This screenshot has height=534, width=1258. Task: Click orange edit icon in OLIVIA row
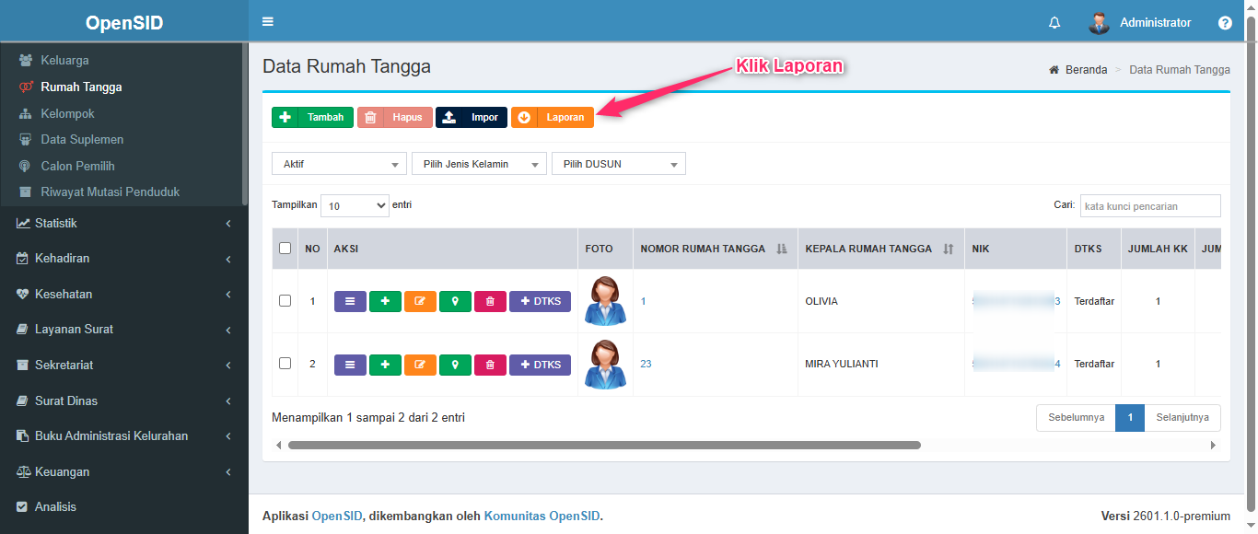420,301
